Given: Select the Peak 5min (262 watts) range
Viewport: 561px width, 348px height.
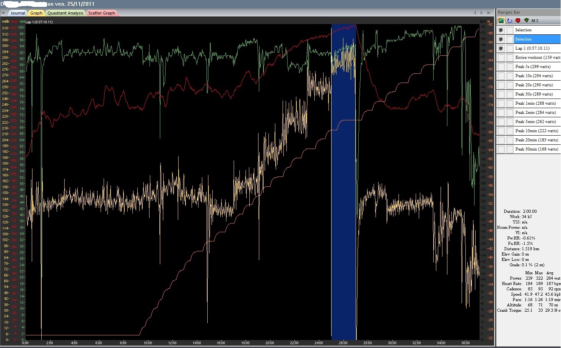Looking at the screenshot, I should tap(537, 122).
